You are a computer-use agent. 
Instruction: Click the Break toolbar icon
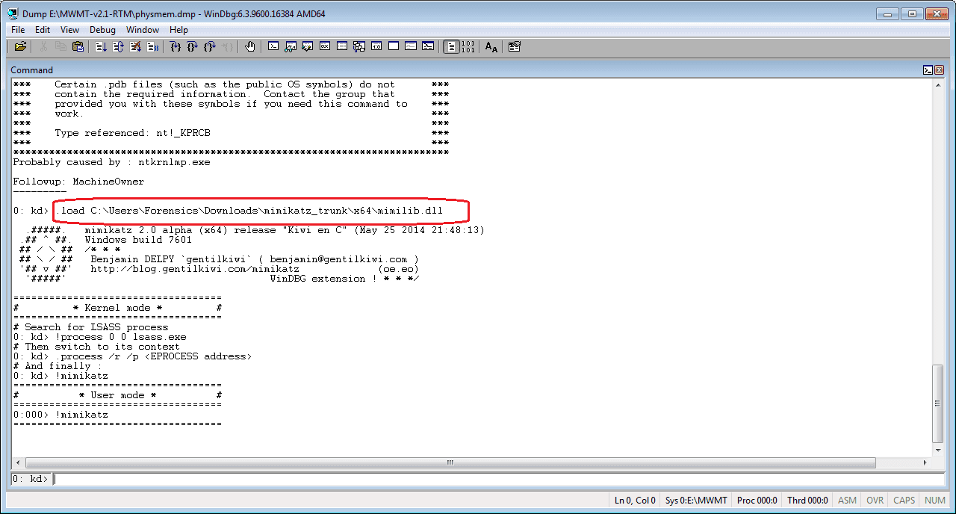click(x=152, y=46)
